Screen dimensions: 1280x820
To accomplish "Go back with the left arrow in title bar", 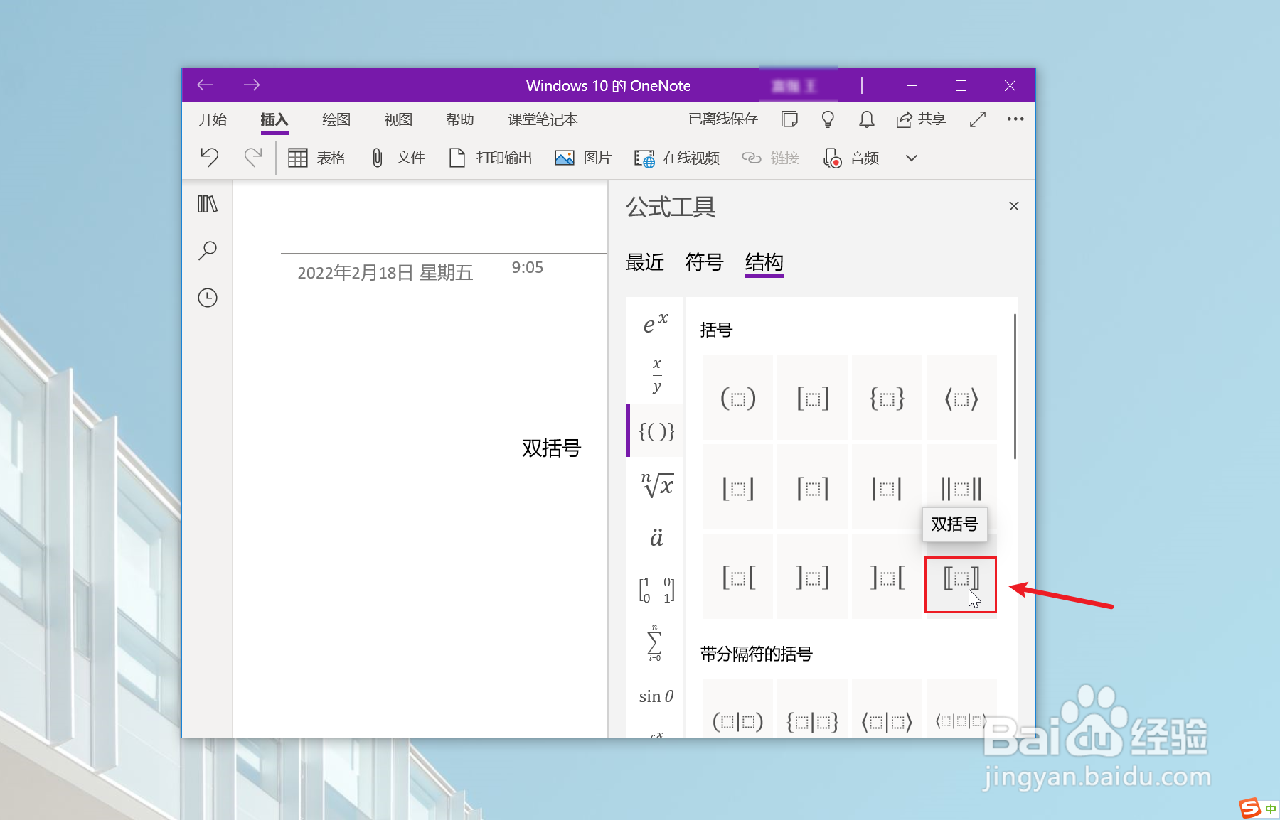I will coord(206,85).
